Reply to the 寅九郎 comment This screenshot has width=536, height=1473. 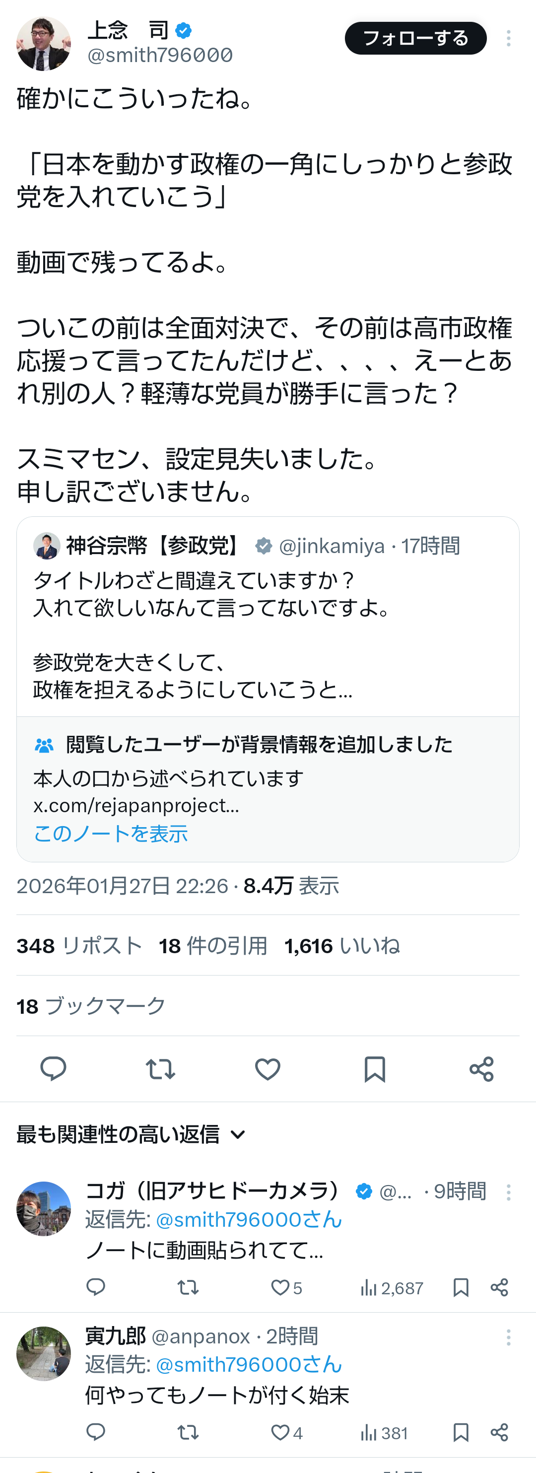95,1432
